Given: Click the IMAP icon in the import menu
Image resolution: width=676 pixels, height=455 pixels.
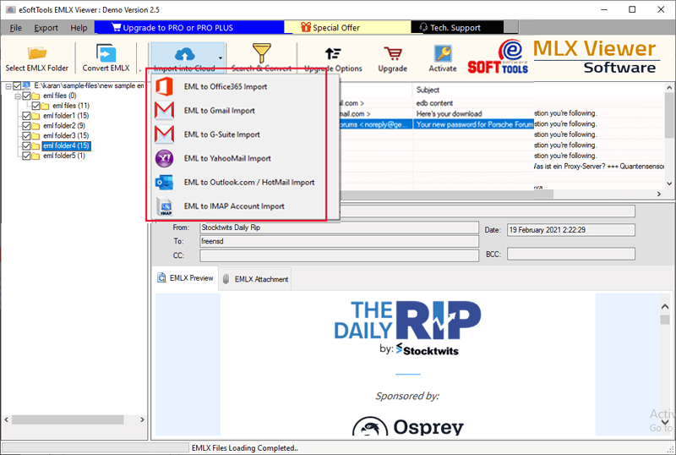Looking at the screenshot, I should pos(164,206).
